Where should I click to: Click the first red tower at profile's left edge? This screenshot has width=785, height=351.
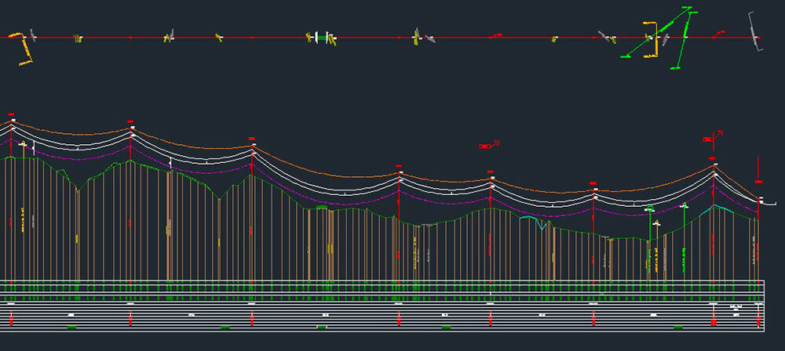coord(12,196)
